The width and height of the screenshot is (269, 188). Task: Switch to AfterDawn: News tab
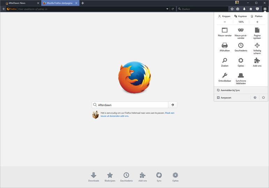[x=21, y=3]
